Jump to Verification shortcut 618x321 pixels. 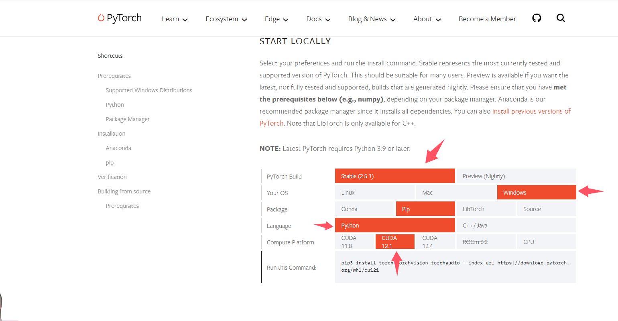pyautogui.click(x=112, y=177)
